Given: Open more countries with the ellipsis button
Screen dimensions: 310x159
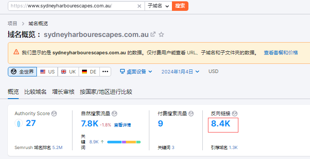Looking at the screenshot, I should coord(105,72).
